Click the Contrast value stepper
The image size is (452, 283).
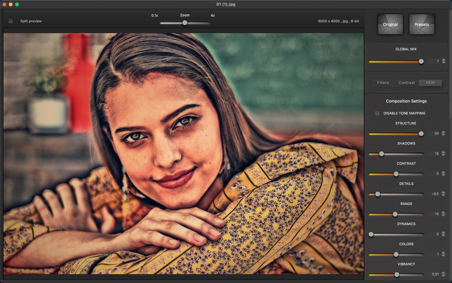click(x=443, y=174)
